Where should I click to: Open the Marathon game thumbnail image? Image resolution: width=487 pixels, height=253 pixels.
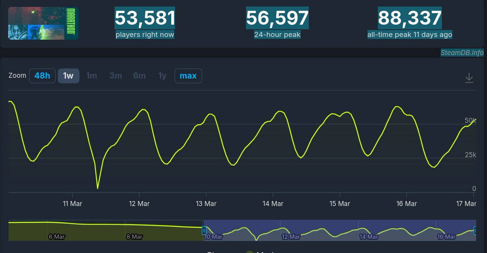[43, 23]
